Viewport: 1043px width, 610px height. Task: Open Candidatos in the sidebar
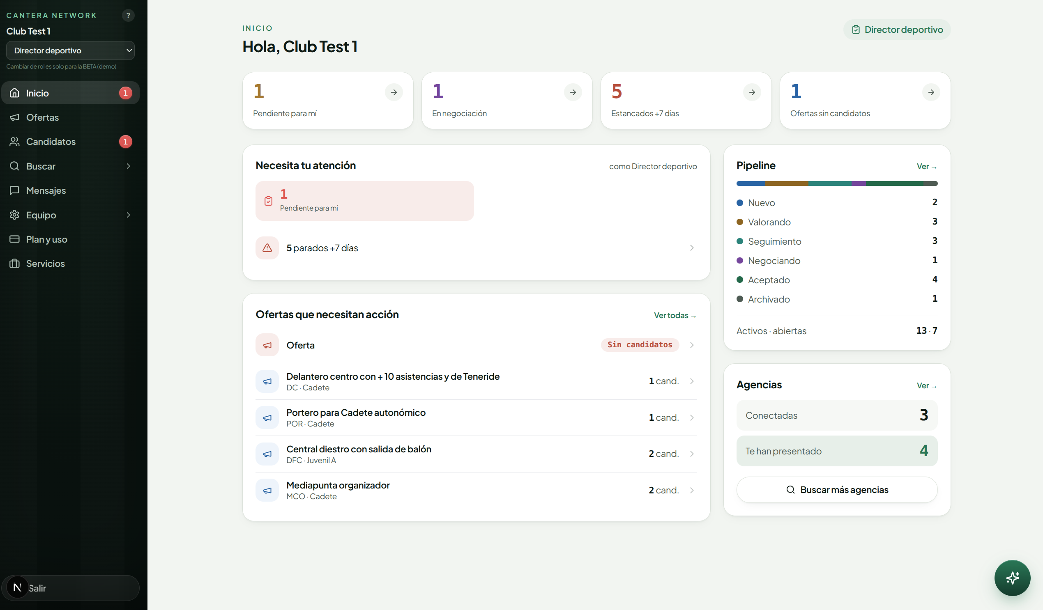[x=70, y=142]
